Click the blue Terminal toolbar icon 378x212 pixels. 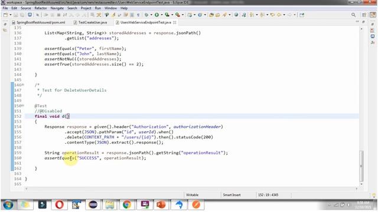[x=30, y=15]
